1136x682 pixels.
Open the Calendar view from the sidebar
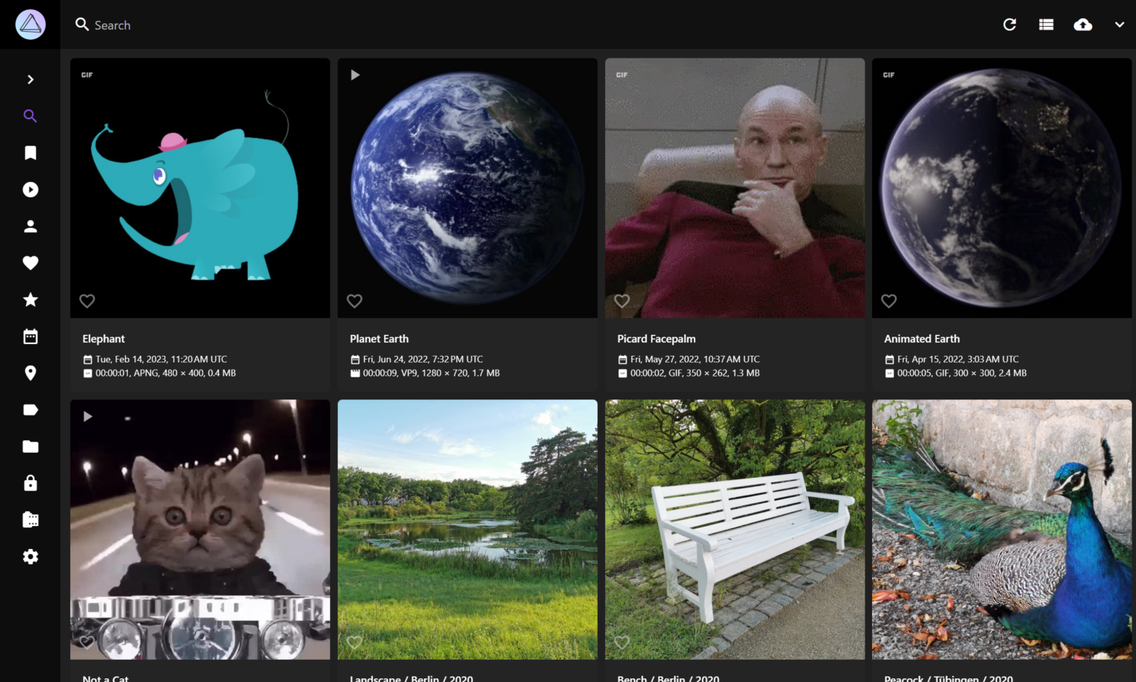click(x=30, y=337)
